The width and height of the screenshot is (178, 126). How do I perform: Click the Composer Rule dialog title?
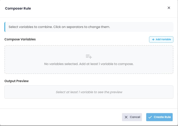pyautogui.click(x=18, y=8)
